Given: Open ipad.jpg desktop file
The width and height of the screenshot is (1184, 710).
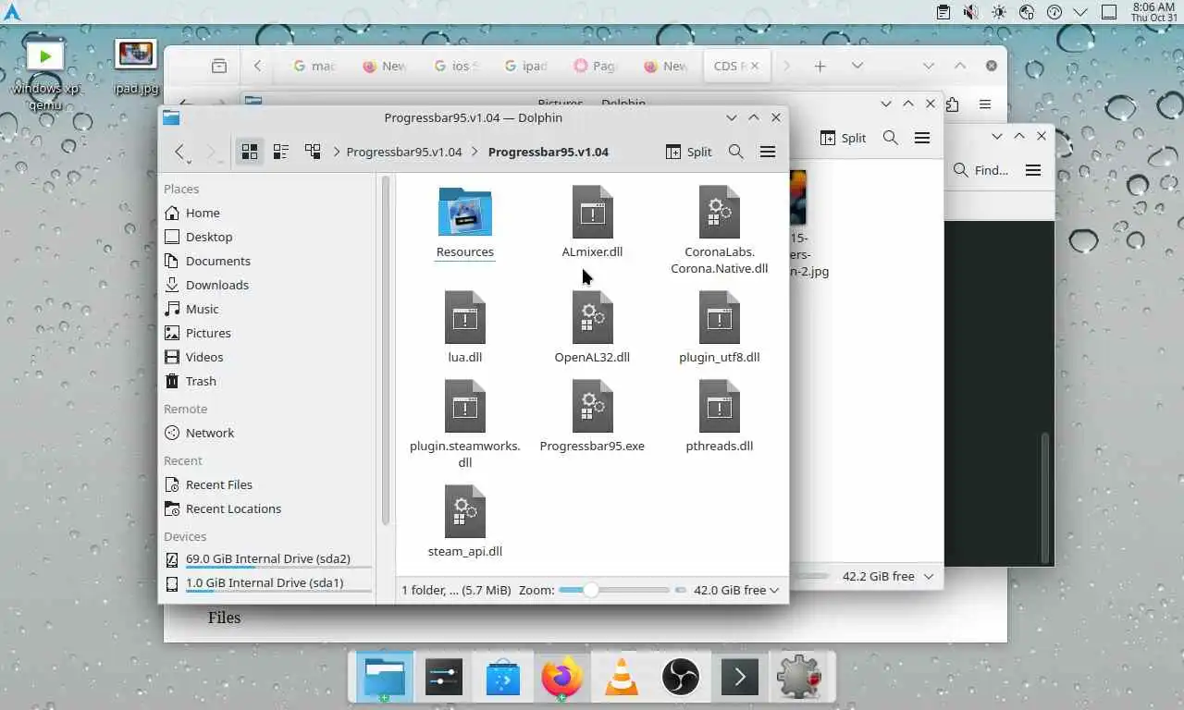Looking at the screenshot, I should (x=136, y=67).
